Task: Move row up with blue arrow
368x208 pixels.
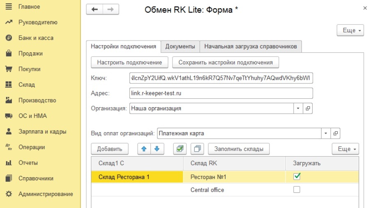Action: (x=144, y=149)
